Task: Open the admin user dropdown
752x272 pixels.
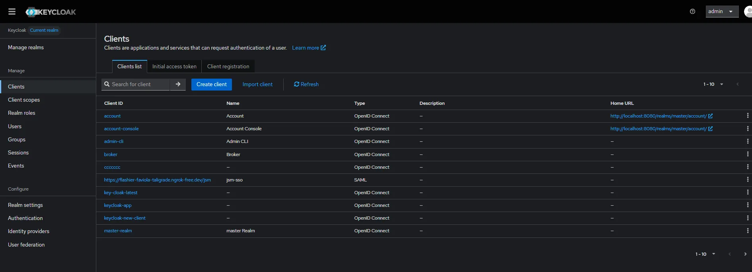Action: 722,12
